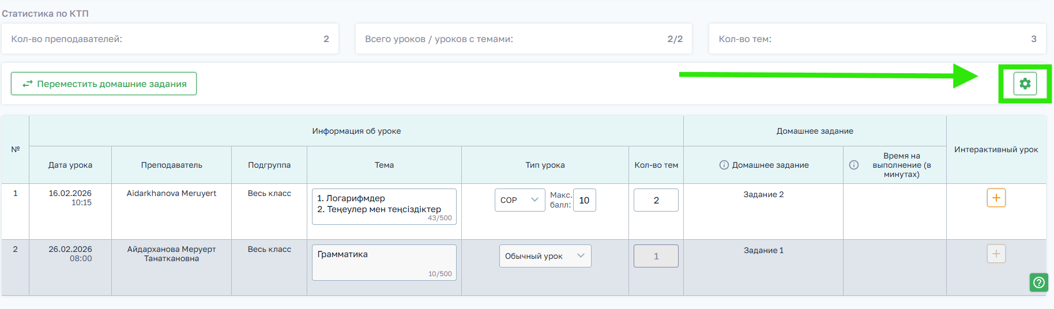Click info icon beside Домашнее задание header
This screenshot has width=1054, height=309.
(x=724, y=165)
